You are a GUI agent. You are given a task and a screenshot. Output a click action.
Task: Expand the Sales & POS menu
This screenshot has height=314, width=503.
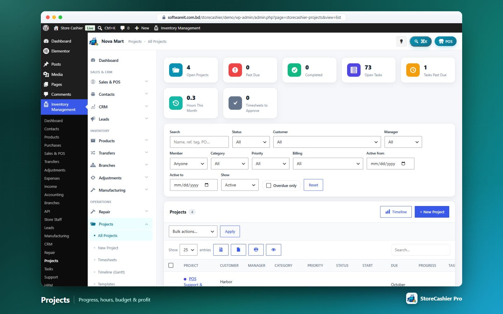[x=120, y=82]
